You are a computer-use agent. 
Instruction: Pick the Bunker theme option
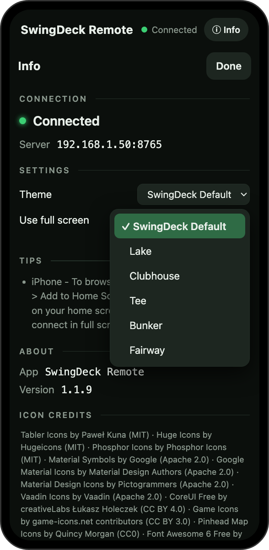(x=180, y=325)
